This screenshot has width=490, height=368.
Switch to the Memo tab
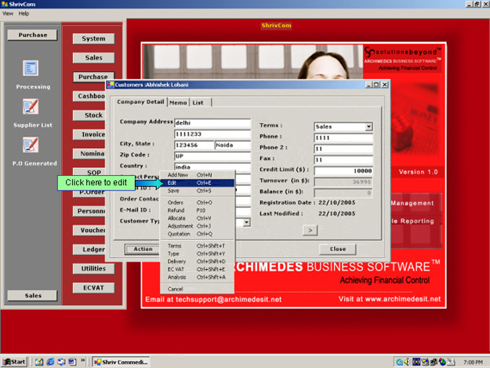tap(178, 102)
